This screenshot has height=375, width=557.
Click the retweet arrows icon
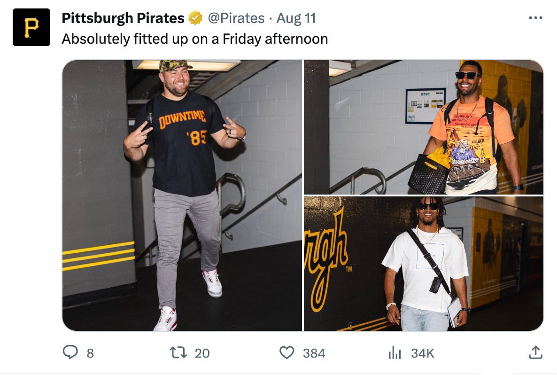pyautogui.click(x=182, y=352)
